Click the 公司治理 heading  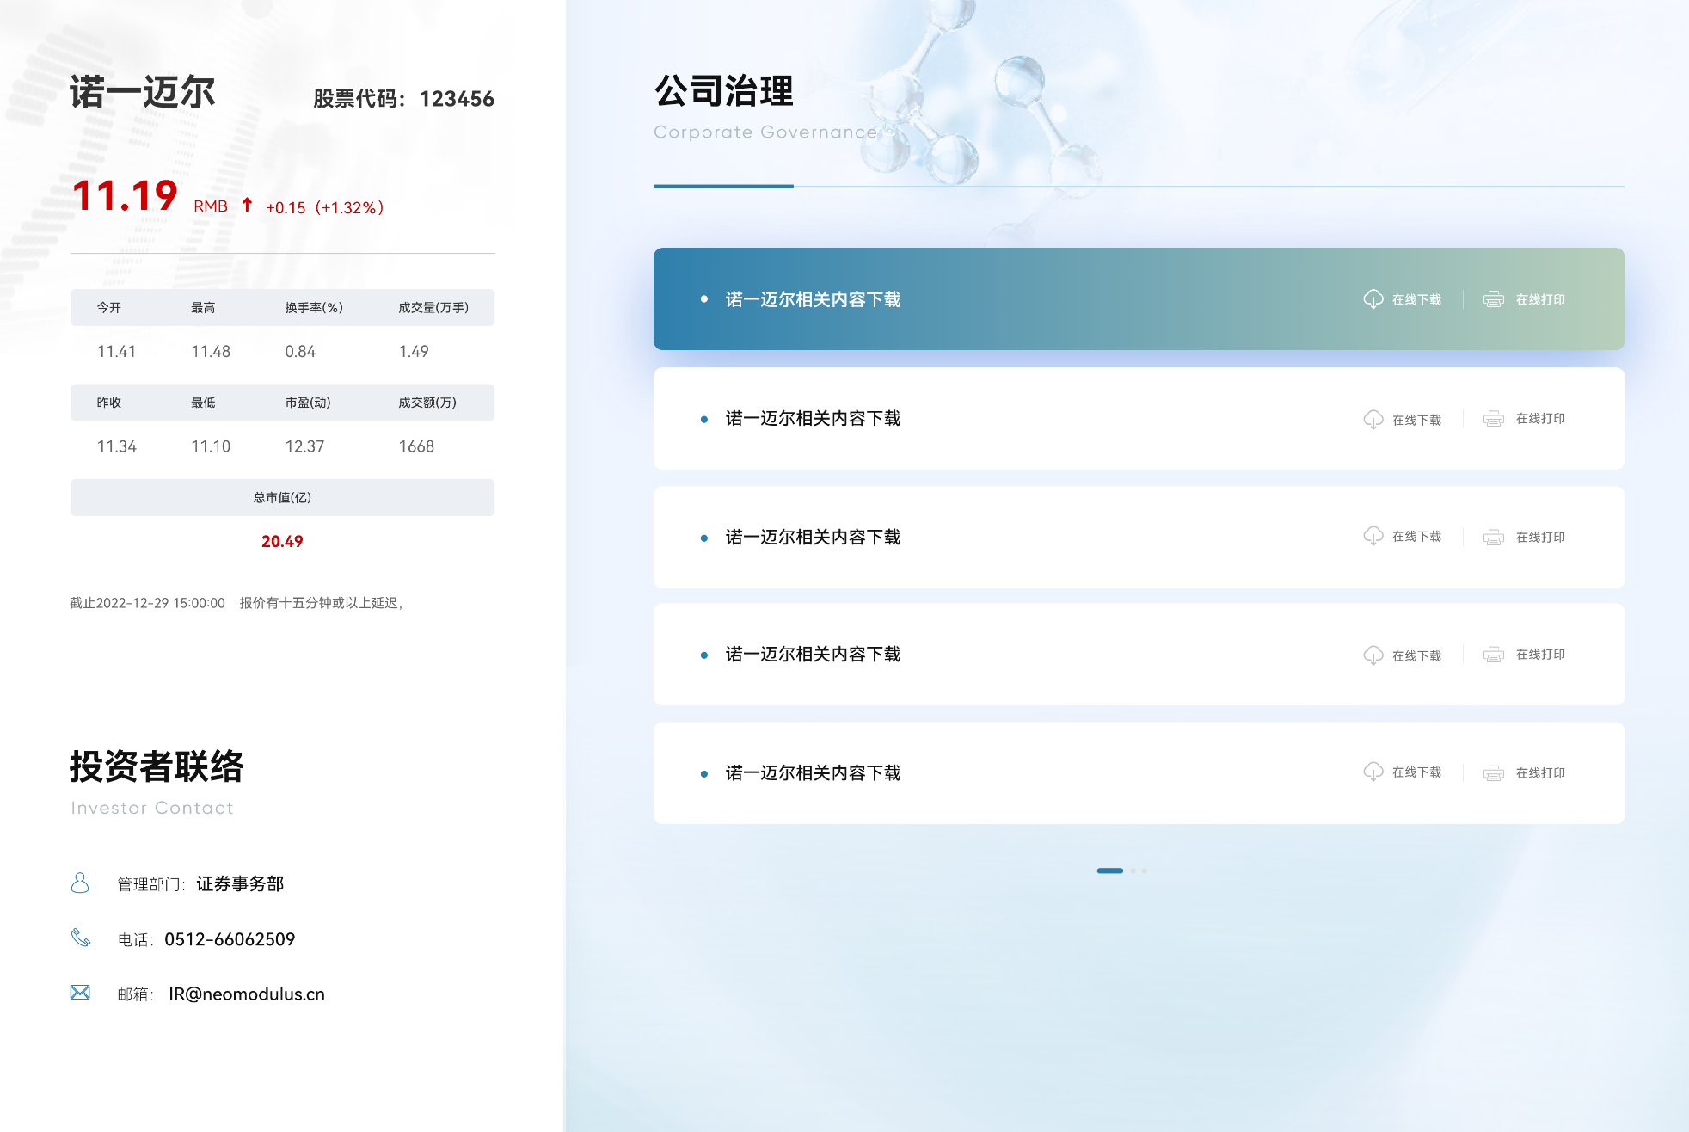(723, 91)
